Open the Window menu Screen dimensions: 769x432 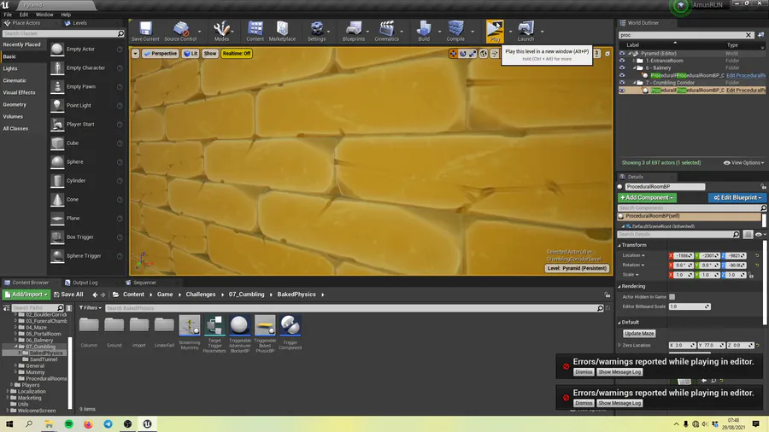(44, 15)
